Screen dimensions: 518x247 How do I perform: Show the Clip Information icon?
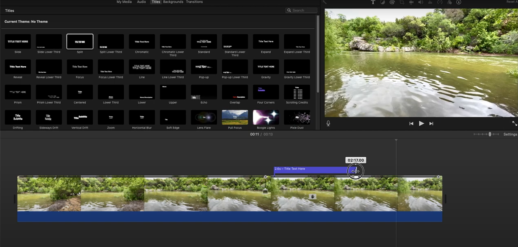point(459,2)
